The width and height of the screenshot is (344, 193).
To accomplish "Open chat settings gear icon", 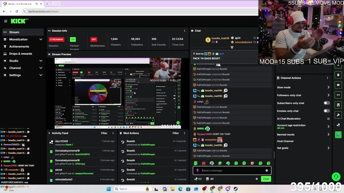I will 257,179.
